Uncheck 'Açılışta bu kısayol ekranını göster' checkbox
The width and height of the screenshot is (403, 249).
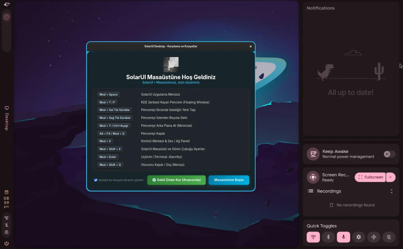pos(96,180)
